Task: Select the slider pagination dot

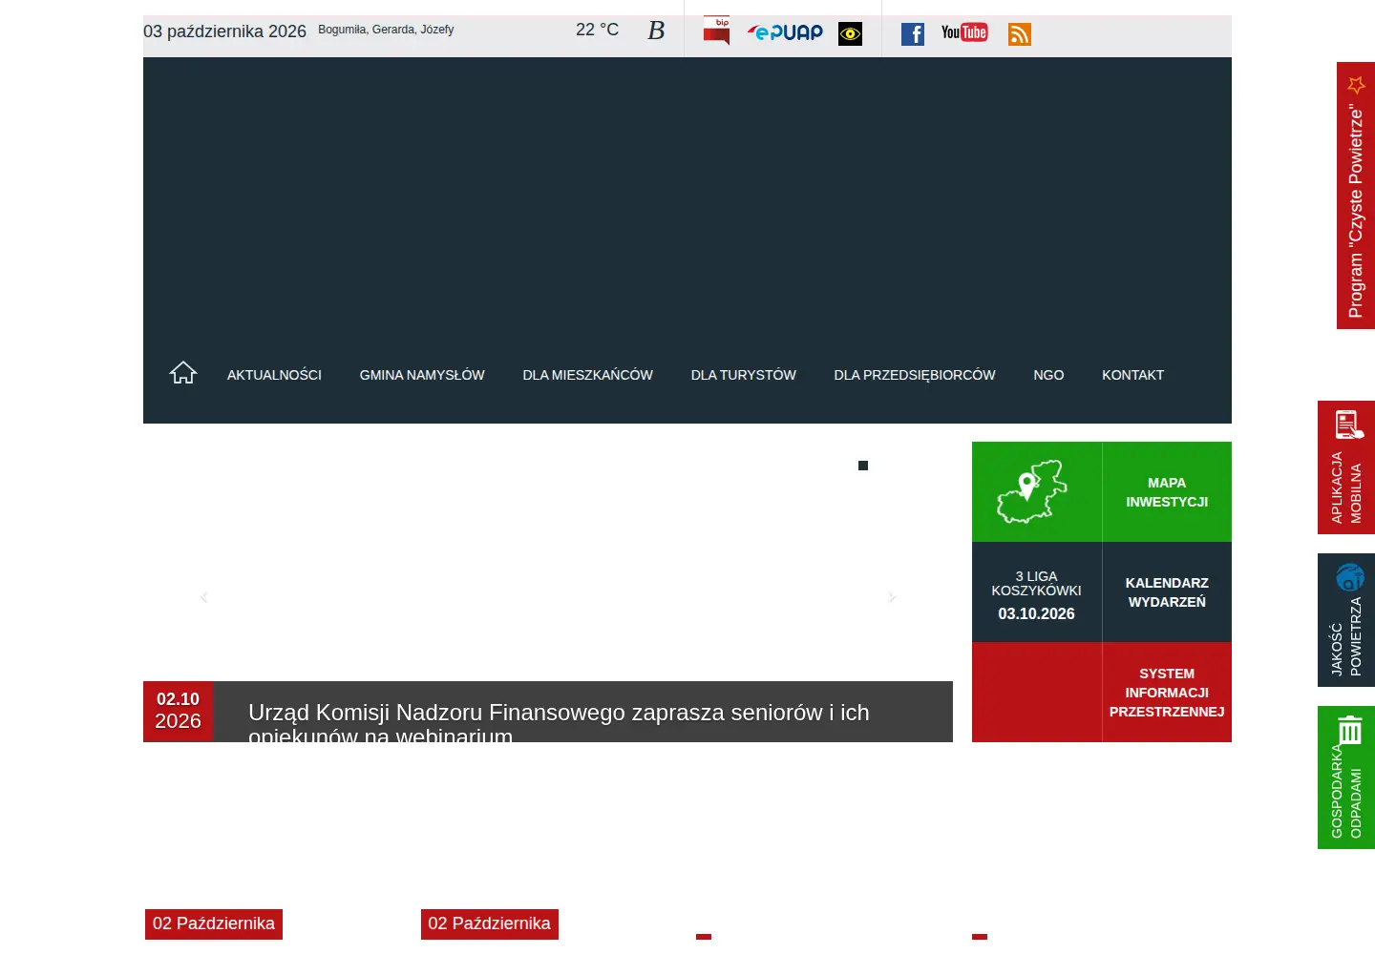Action: click(x=863, y=466)
